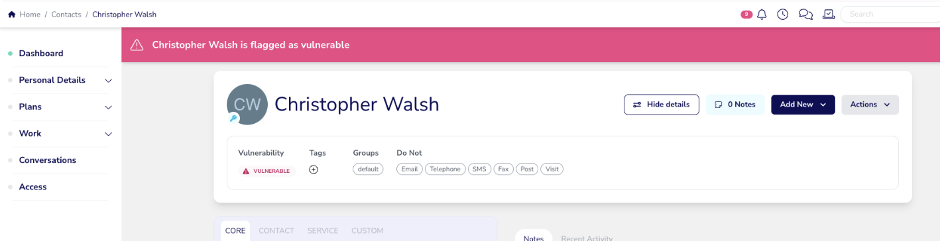Toggle the SMS do-not chip
The width and height of the screenshot is (940, 241).
pos(479,169)
